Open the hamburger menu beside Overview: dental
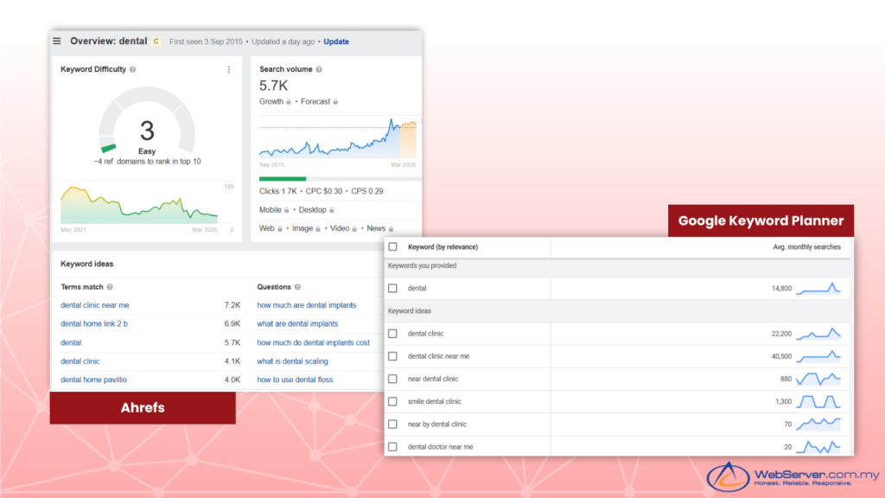 57,41
